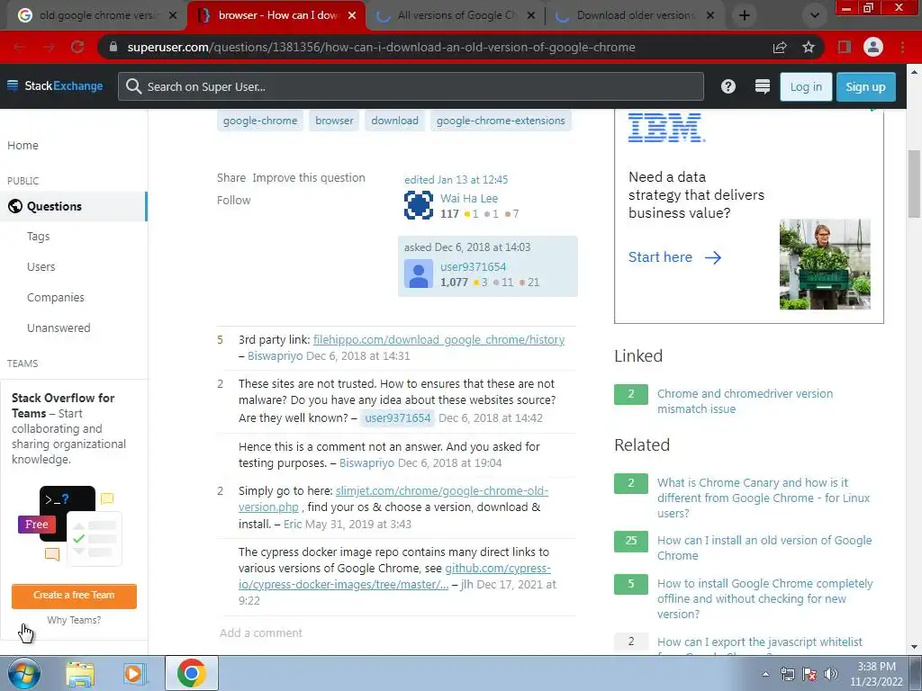This screenshot has height=691, width=922.
Task: Click Wai Ha Lee's avatar icon
Action: [419, 205]
